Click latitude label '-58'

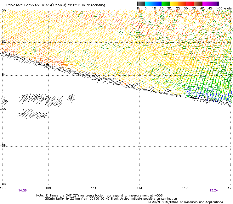(3, 146)
